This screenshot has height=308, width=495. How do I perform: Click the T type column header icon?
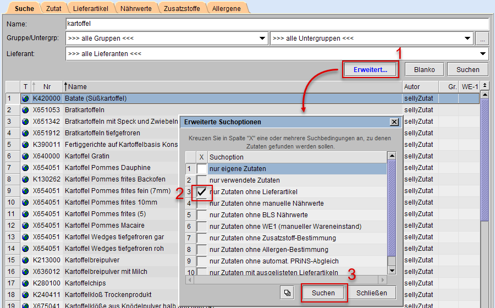tap(25, 86)
